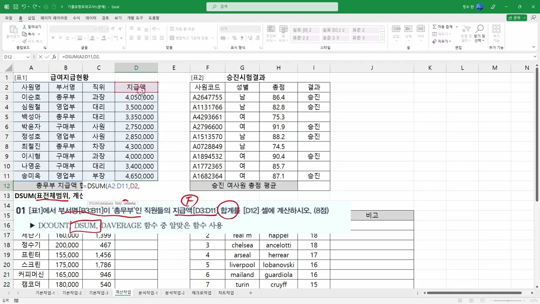Switch to the 수식 (Formulas) ribbon tab
This screenshot has width=540, height=304.
76,18
